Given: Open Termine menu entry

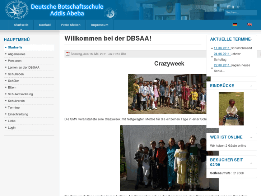Looking at the screenshot, I should click(29, 108).
